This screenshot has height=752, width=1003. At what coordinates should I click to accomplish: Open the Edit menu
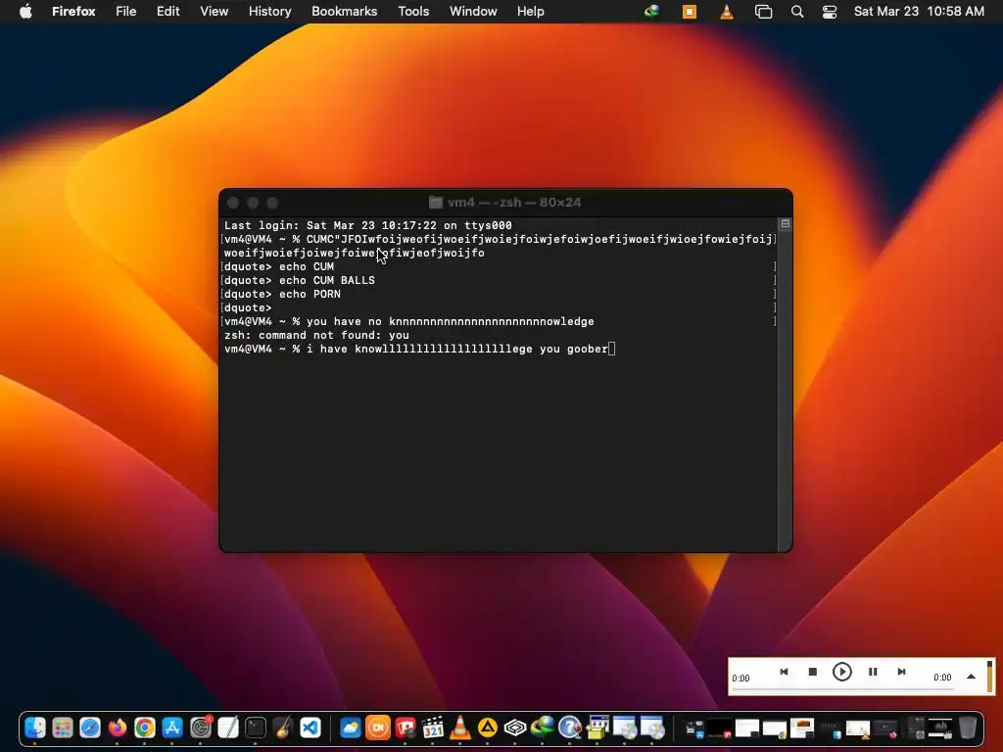click(x=167, y=12)
